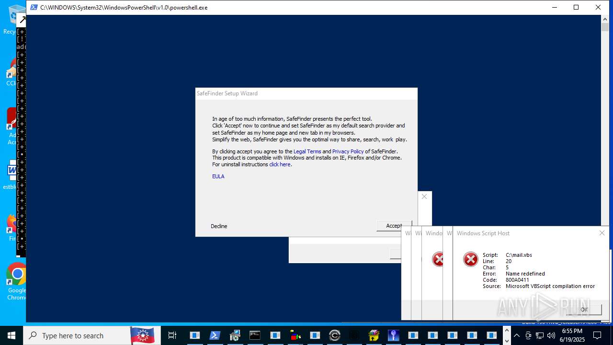Open the circular C taskbar icon
This screenshot has height=345, width=613.
[x=335, y=335]
